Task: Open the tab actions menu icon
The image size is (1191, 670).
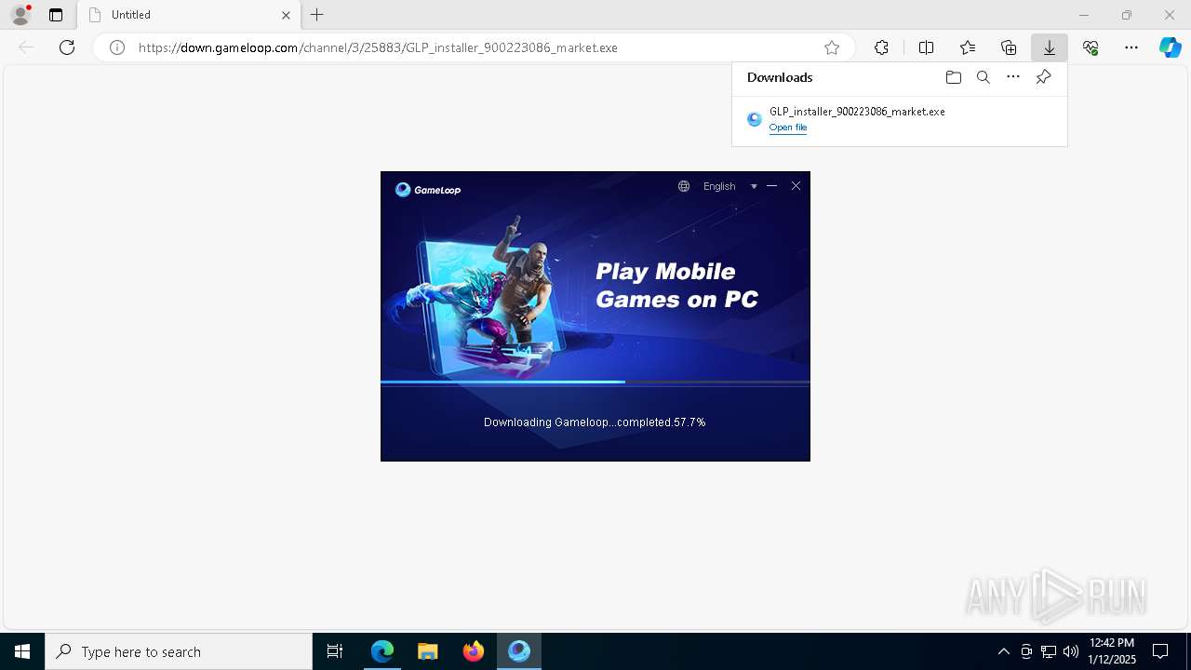Action: (x=56, y=15)
